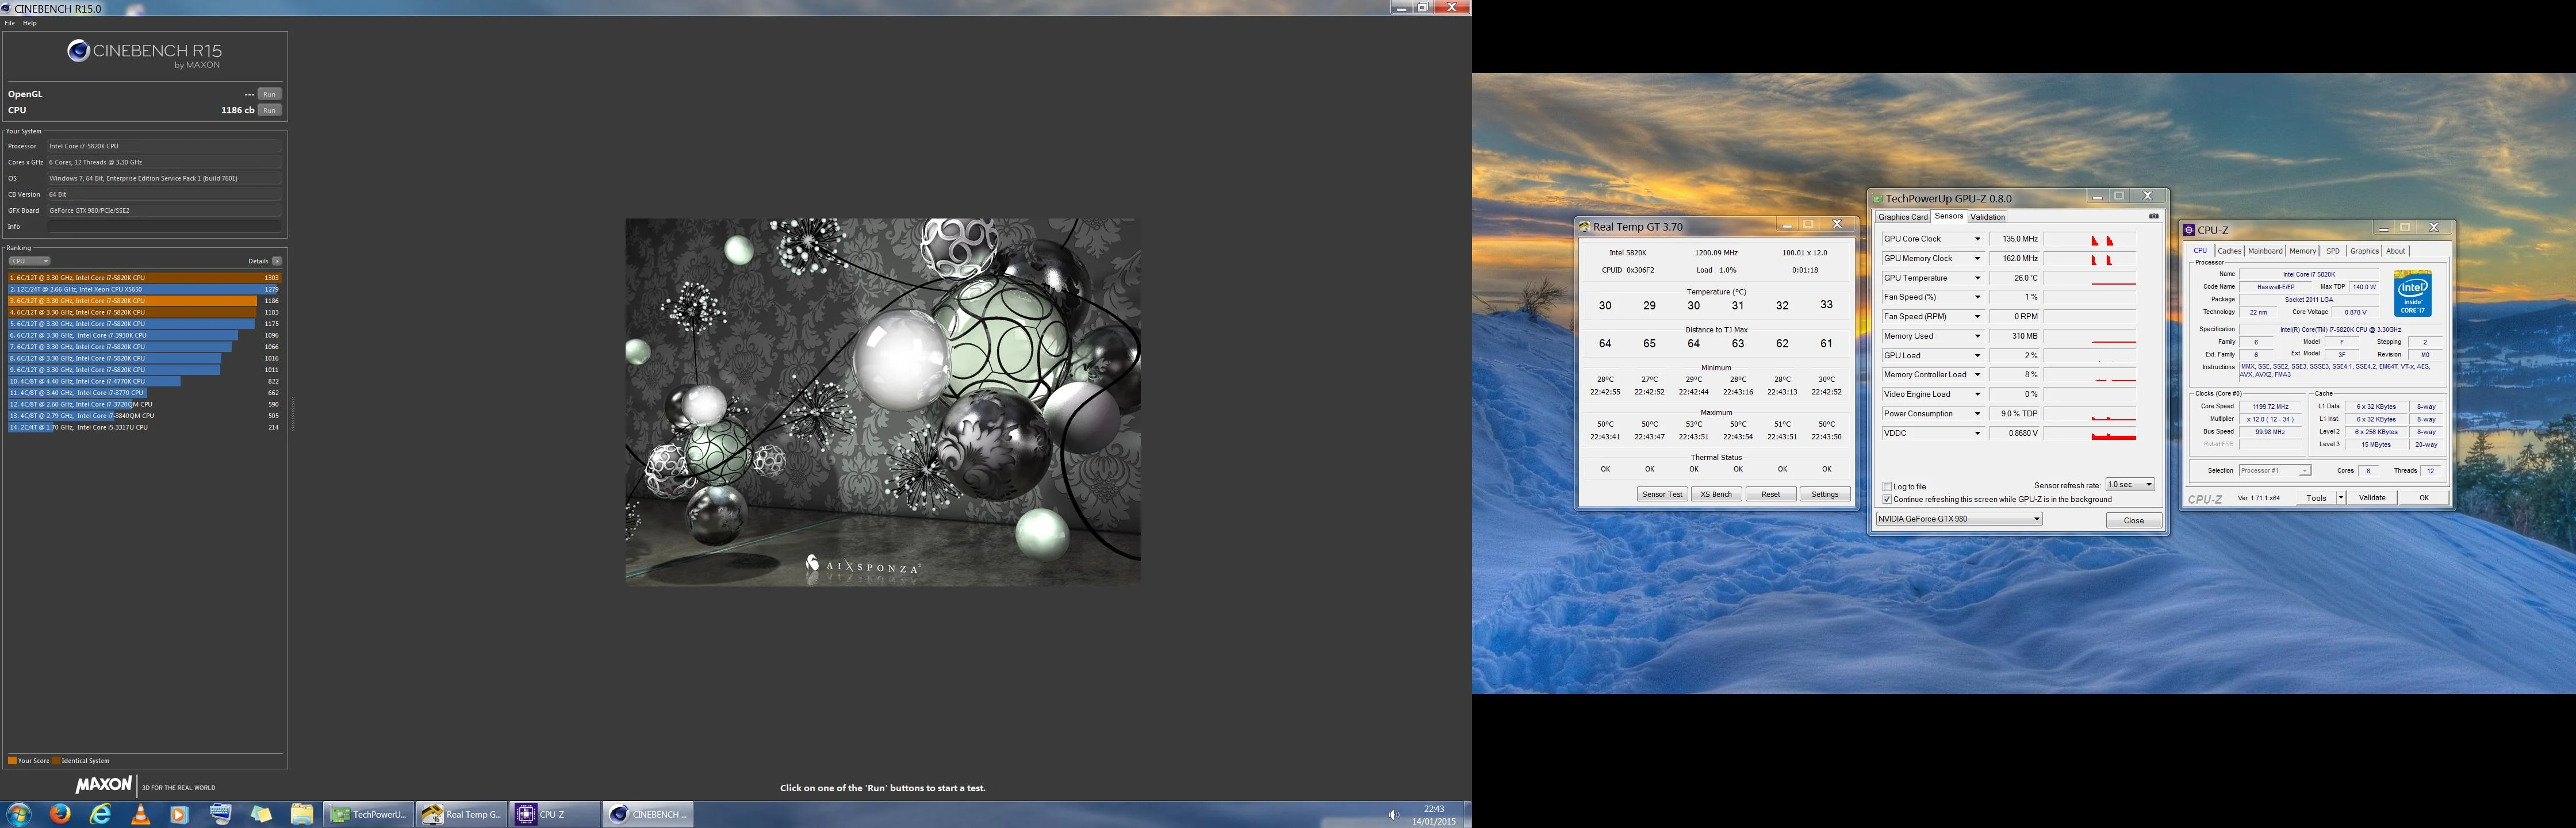The image size is (2576, 828).
Task: Click the speaker volume tray icon
Action: click(x=1392, y=815)
